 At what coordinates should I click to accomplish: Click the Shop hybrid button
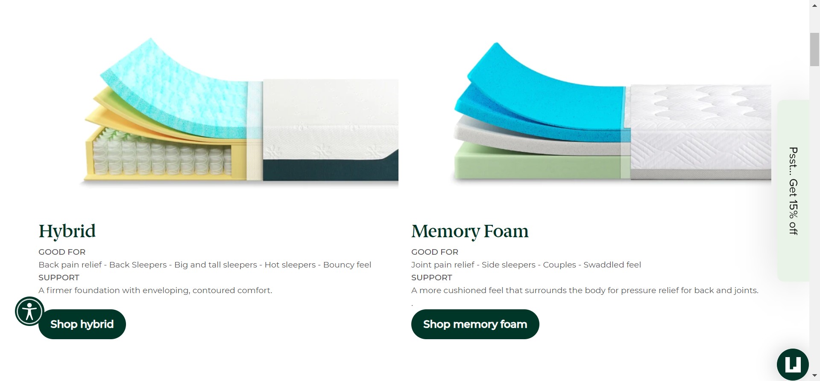(x=82, y=324)
